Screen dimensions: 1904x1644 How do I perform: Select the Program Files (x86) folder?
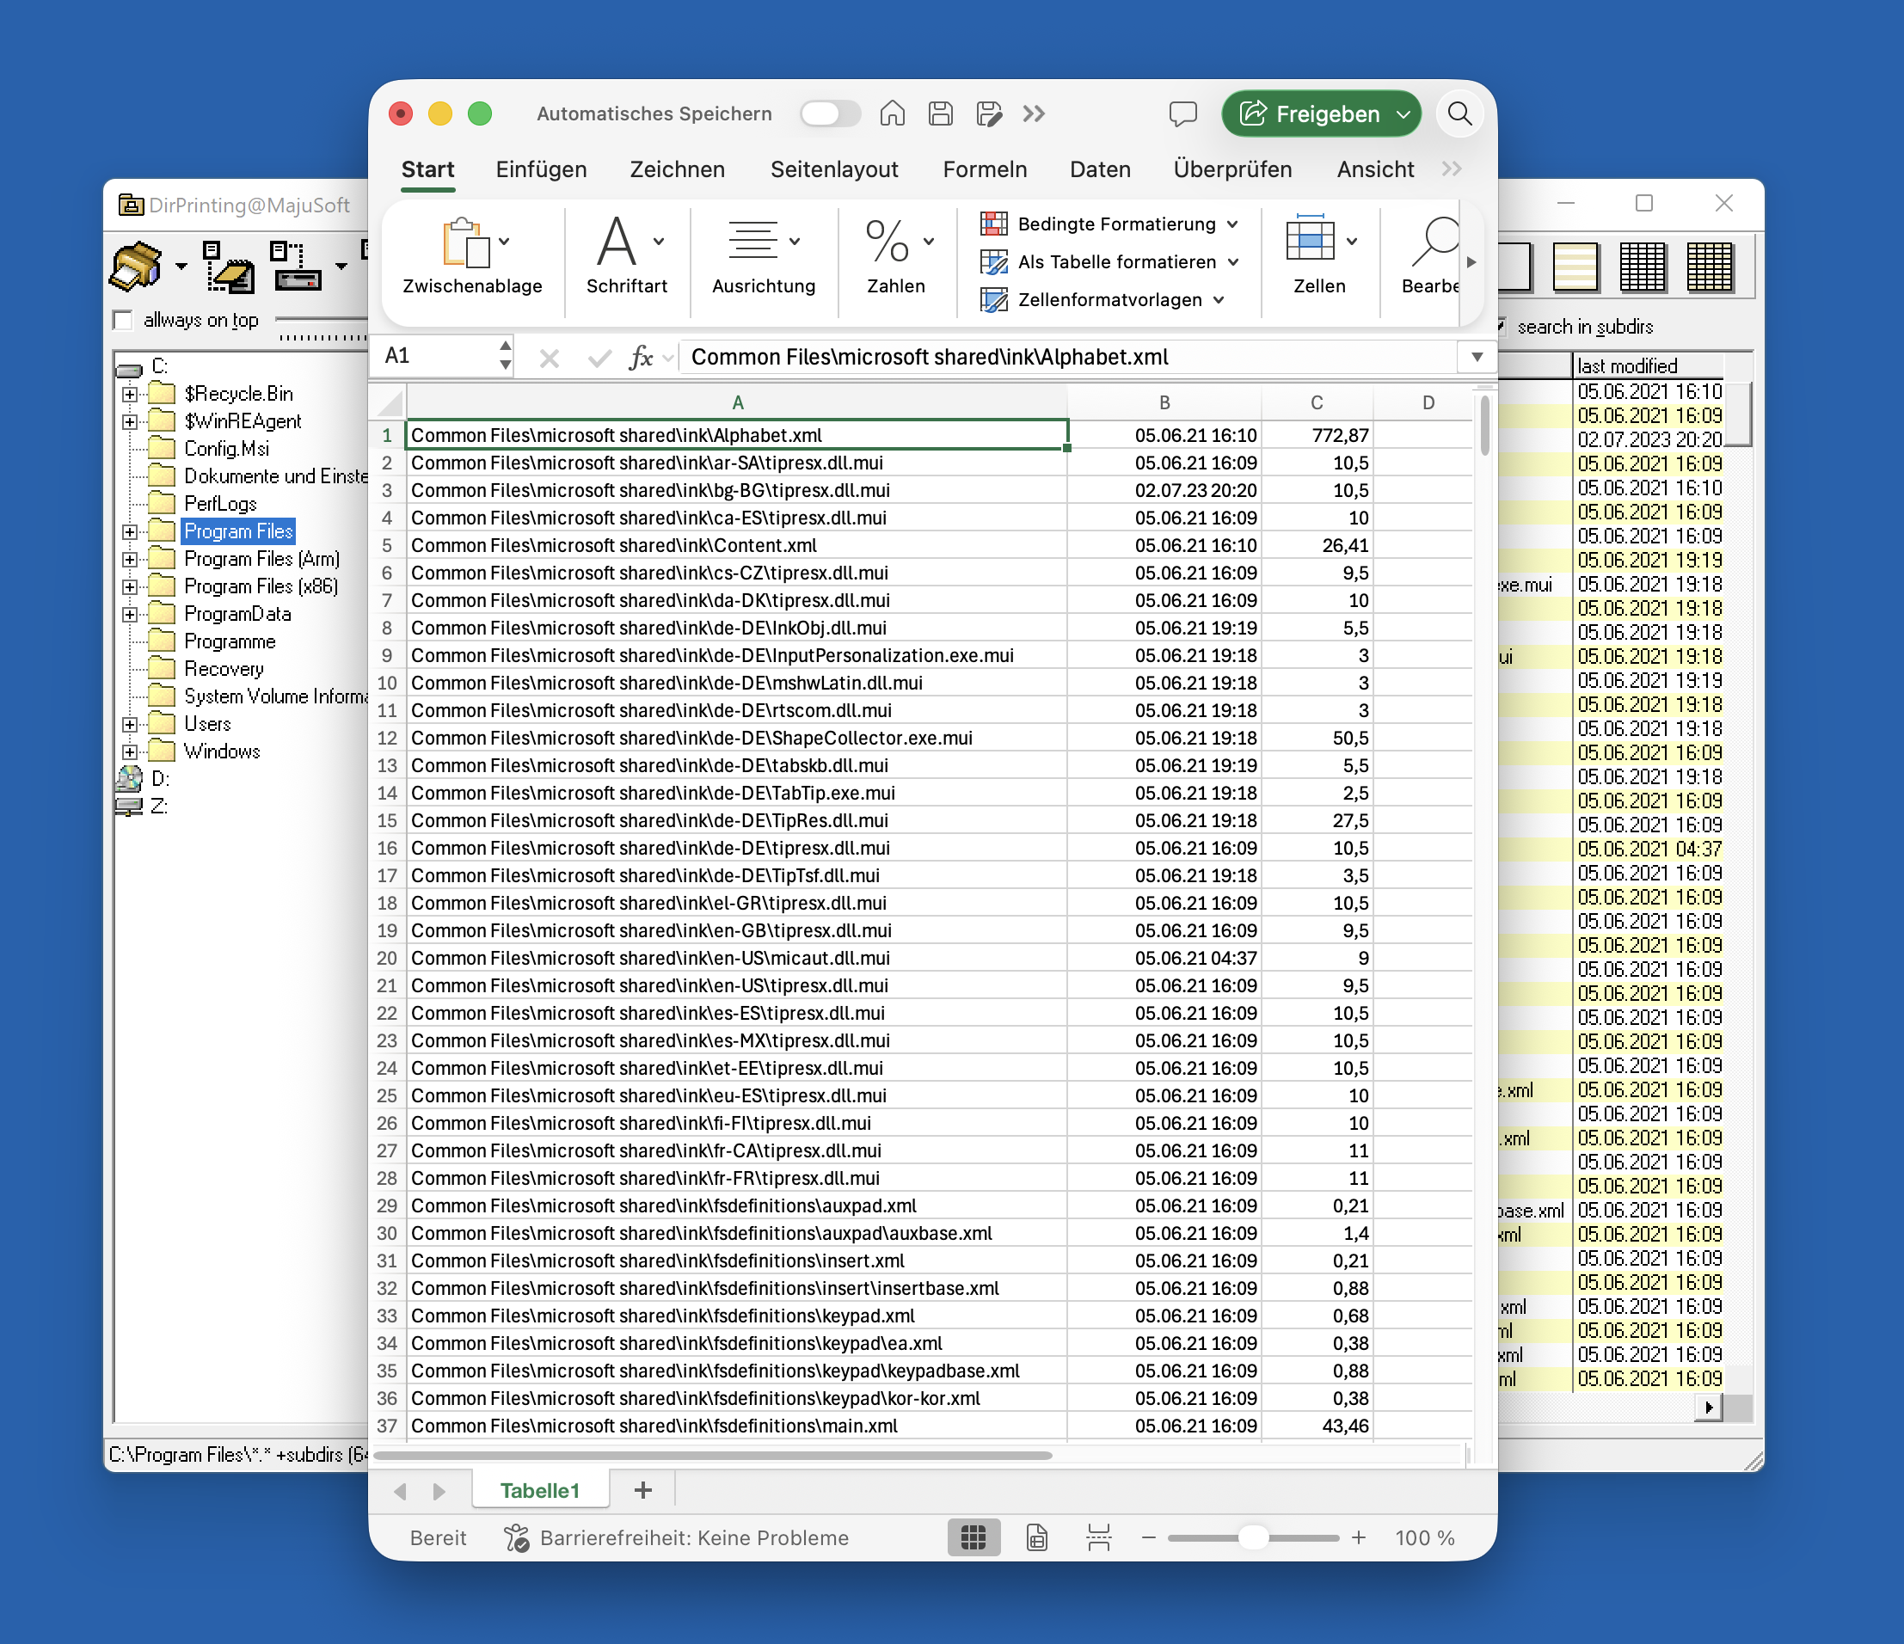coord(261,586)
